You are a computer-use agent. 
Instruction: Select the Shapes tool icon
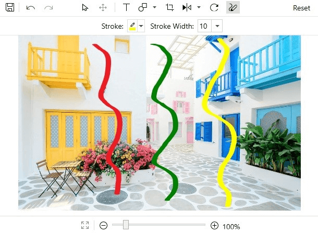pos(142,8)
